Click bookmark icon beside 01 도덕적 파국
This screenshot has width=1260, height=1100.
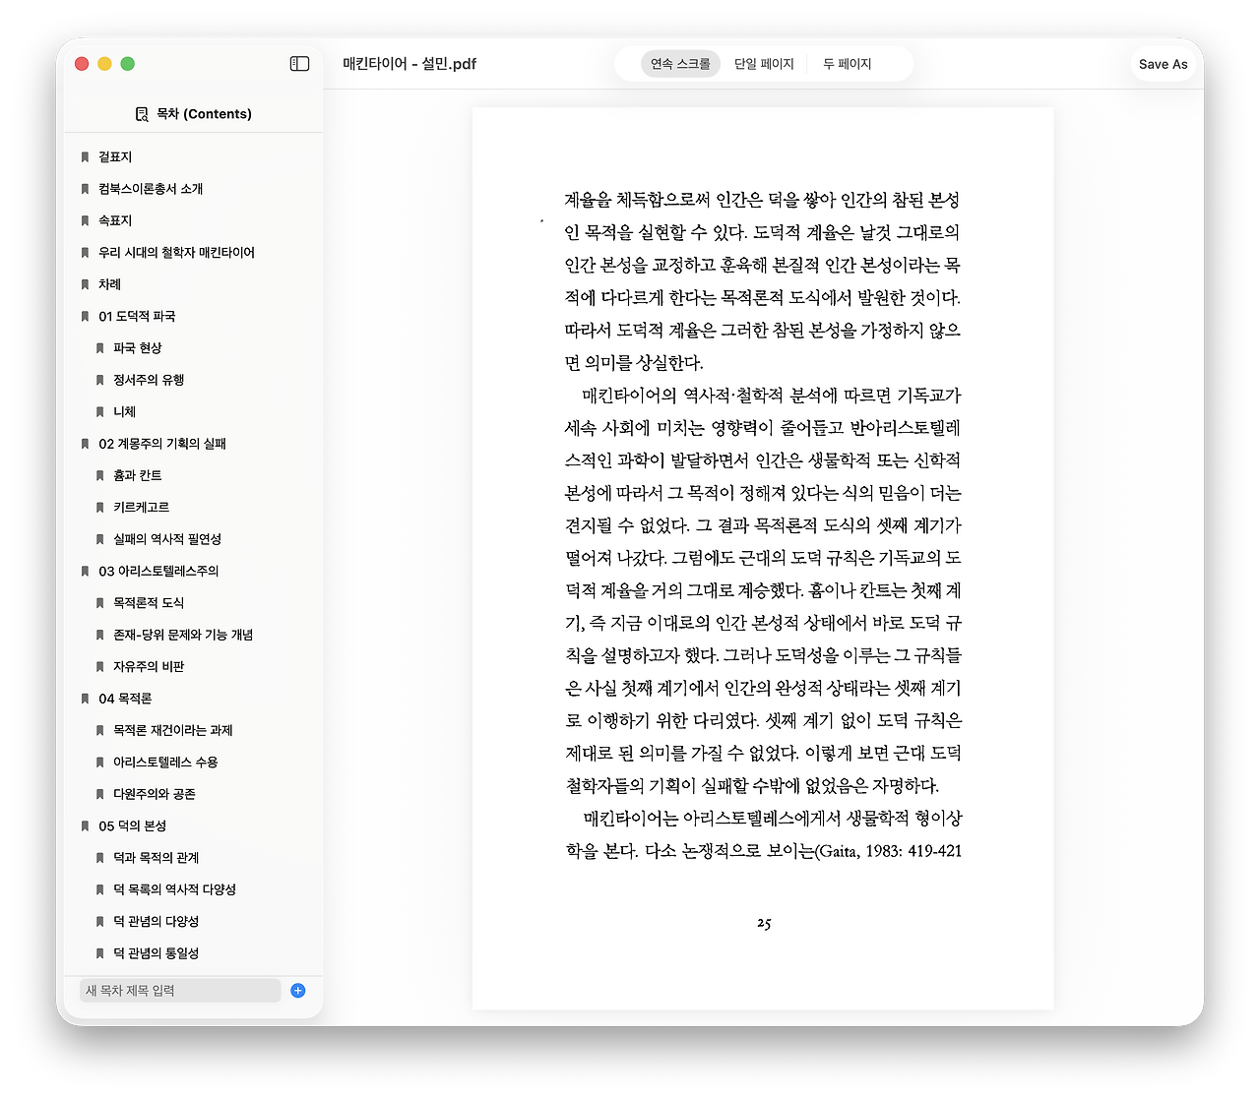coord(85,317)
